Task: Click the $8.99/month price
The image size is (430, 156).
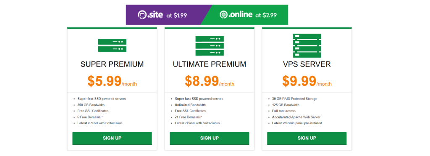Action: (210, 81)
